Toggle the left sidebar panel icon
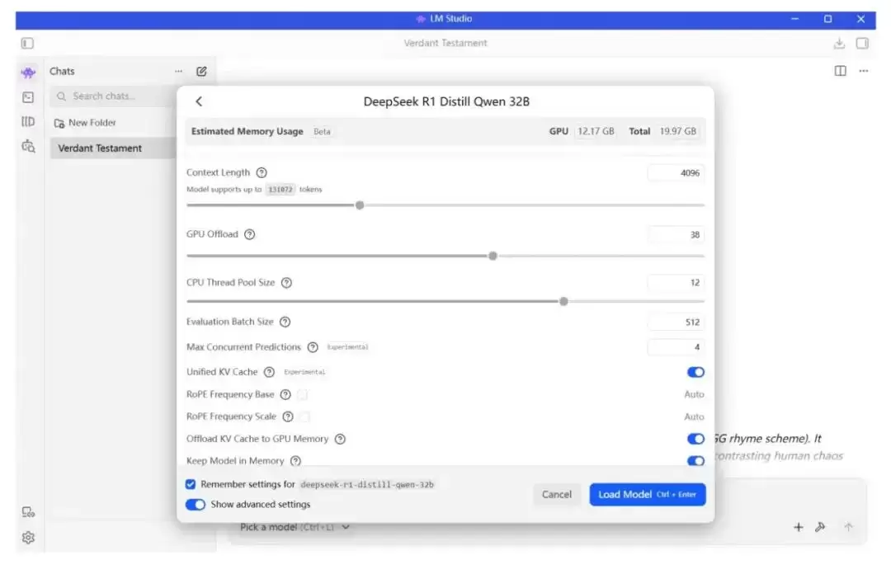The width and height of the screenshot is (891, 574). pos(27,43)
